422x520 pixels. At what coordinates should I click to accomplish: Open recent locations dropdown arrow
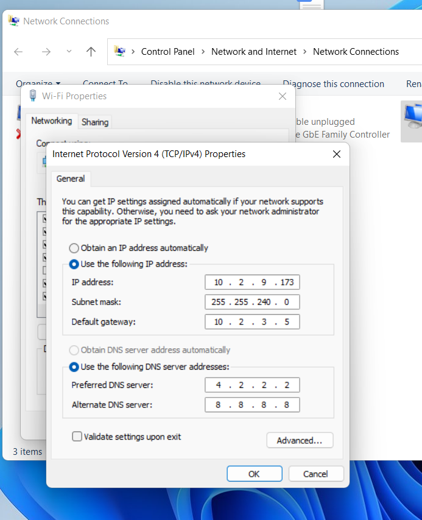point(69,51)
